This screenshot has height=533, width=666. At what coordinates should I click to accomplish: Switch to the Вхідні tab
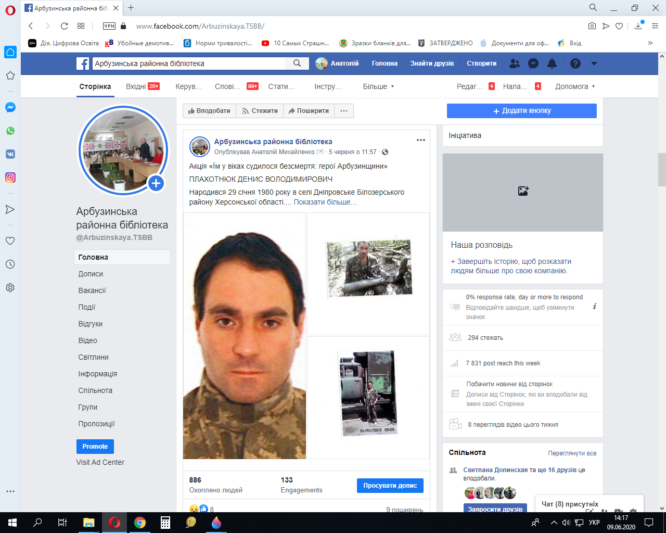click(x=136, y=86)
